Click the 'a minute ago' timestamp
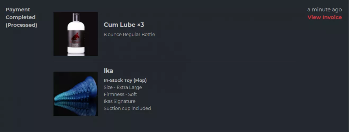 324,10
